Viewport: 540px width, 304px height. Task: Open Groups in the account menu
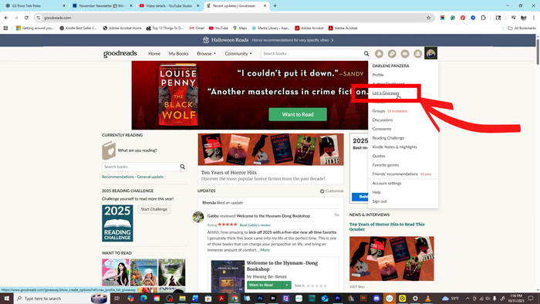[379, 111]
